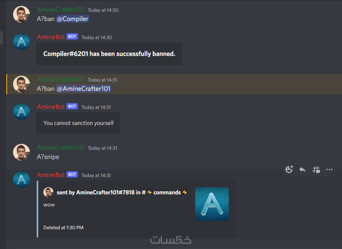Click the AmineCrafter101 avatar at 14:30
The width and height of the screenshot is (342, 249).
21,14
